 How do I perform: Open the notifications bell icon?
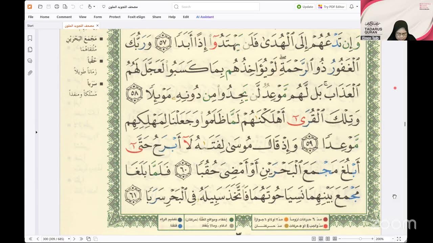tap(351, 7)
